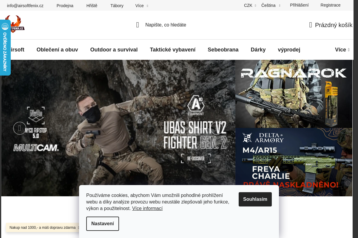Dismiss the free shipping notice
This screenshot has width=358, height=238.
(x=79, y=228)
